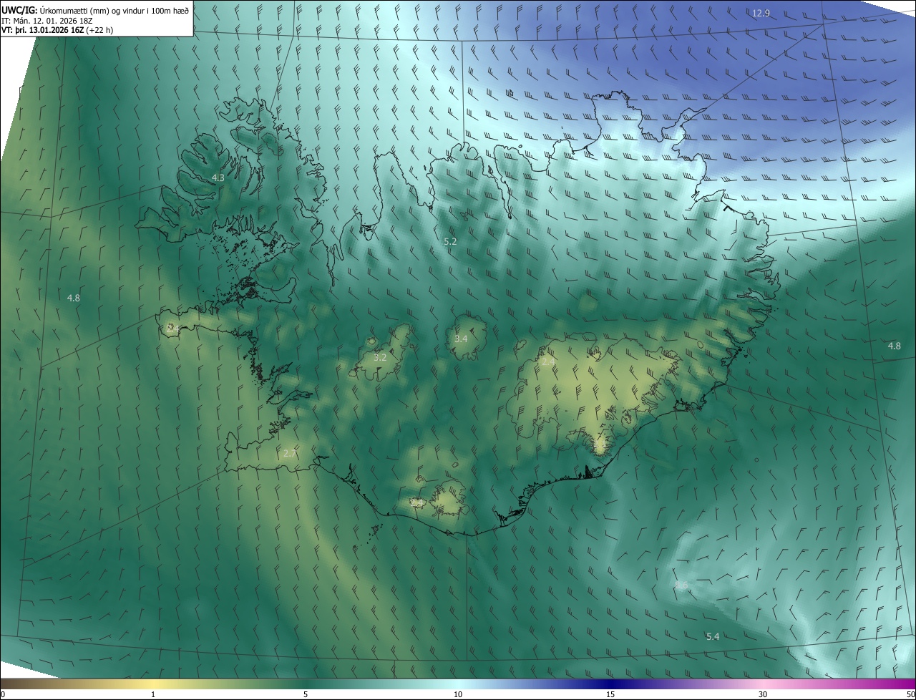Click the 5 tick on the color scale
The height and width of the screenshot is (700, 916).
[306, 694]
